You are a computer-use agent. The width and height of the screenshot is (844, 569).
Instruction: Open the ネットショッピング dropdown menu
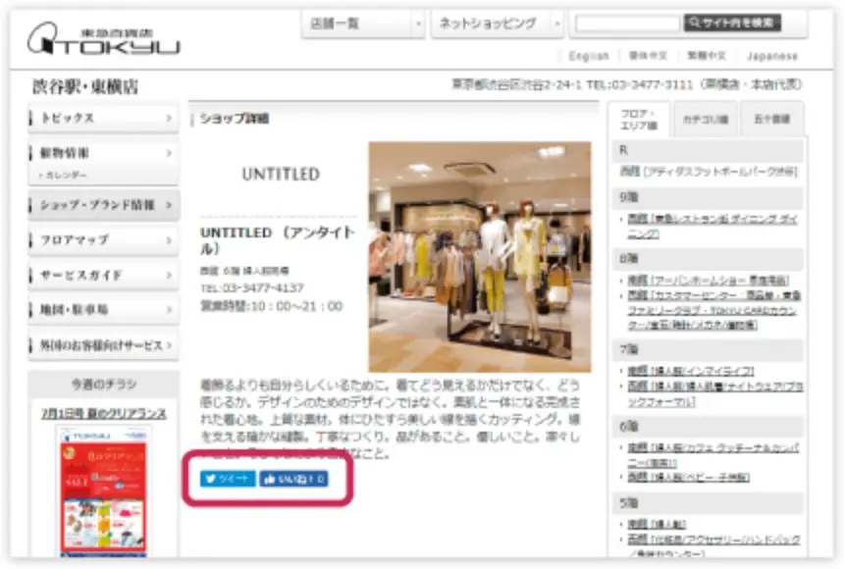pos(498,24)
